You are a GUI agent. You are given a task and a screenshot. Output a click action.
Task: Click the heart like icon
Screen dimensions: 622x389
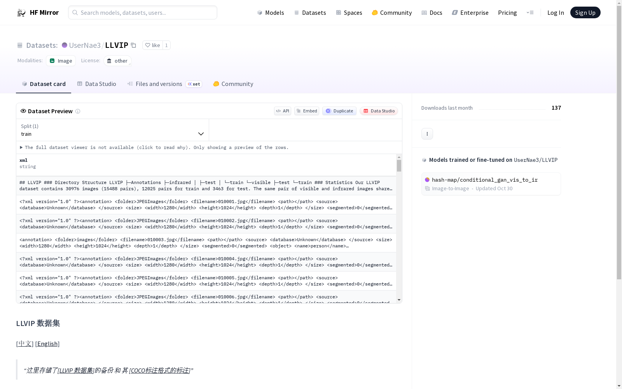point(148,45)
